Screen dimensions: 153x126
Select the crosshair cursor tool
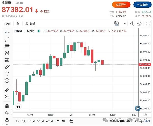7,32
